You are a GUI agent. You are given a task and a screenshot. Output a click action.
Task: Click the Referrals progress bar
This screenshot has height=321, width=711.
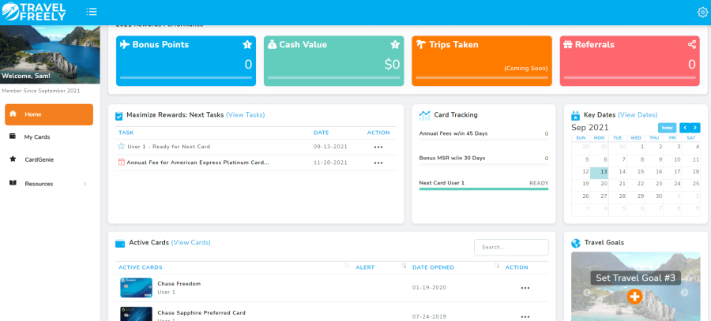(x=630, y=78)
